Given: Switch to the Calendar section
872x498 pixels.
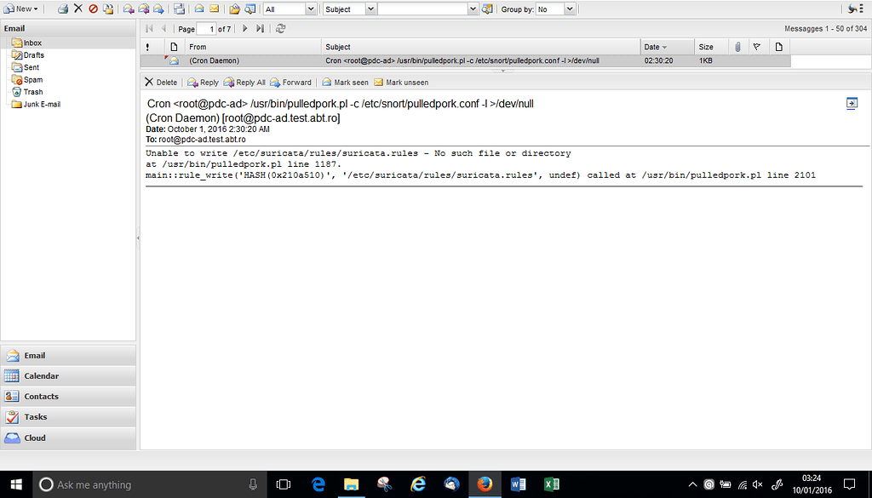Looking at the screenshot, I should pos(68,376).
